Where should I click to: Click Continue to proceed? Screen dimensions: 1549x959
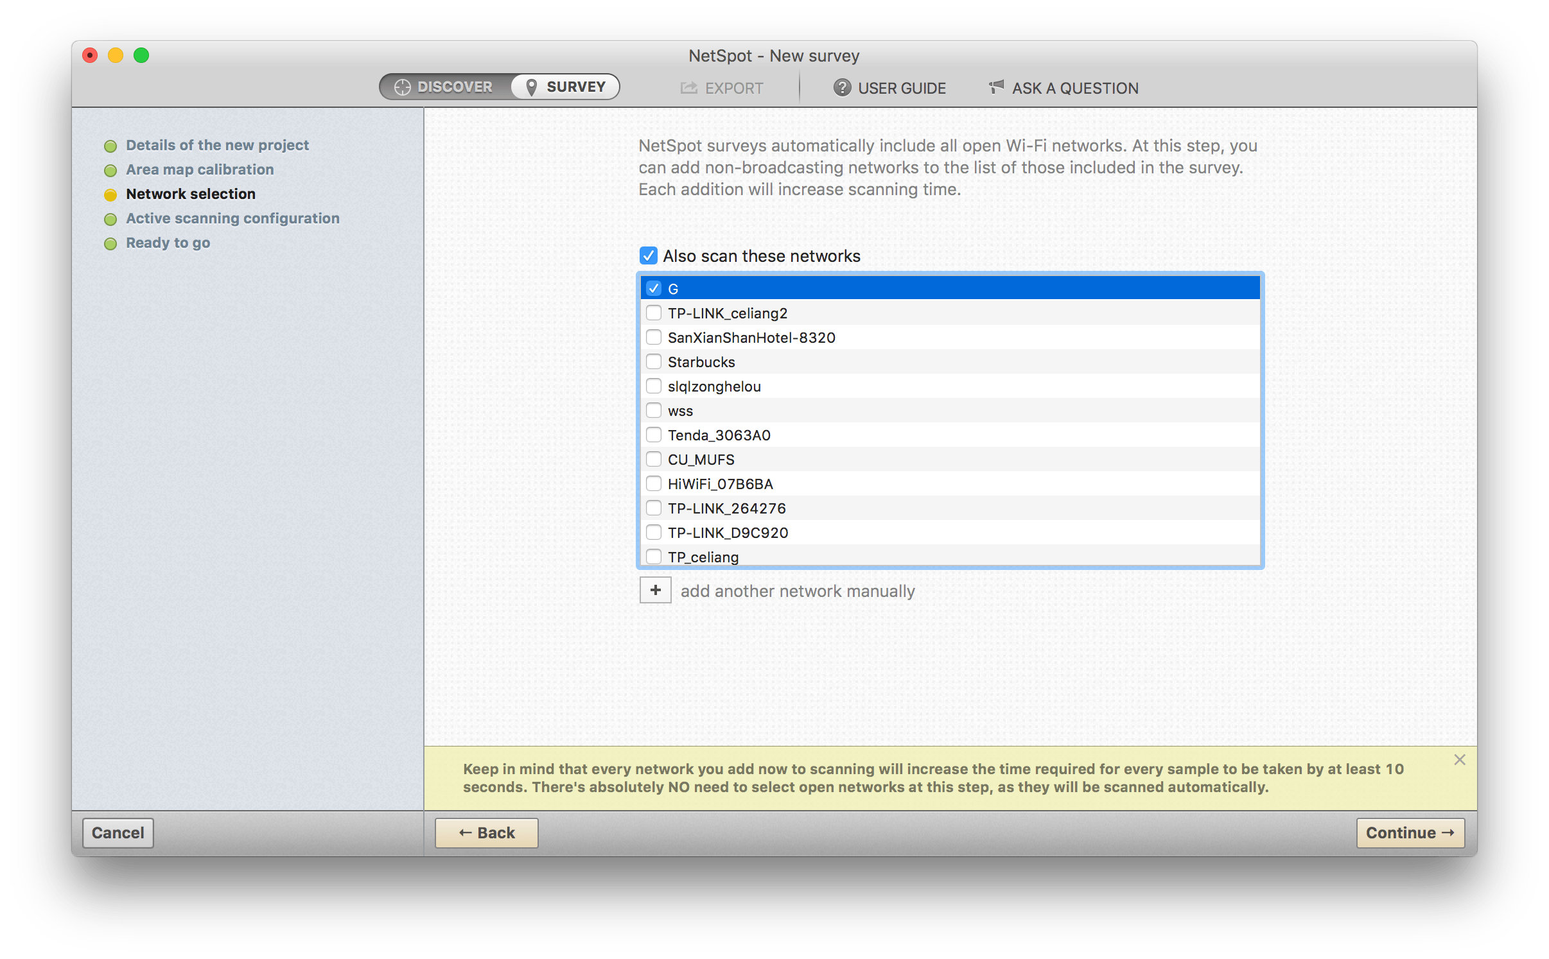(1410, 833)
